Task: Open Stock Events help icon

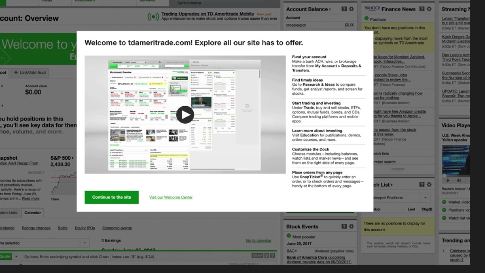Action: pyautogui.click(x=344, y=226)
